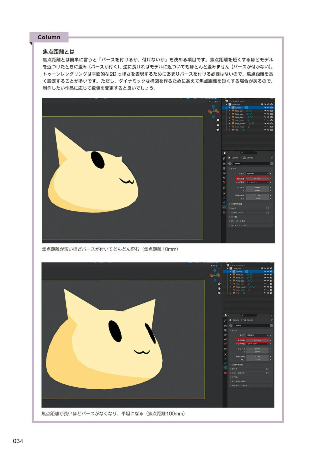323x456 pixels.
Task: Select Neko_mouth object in 10mm outliner
Action: click(x=240, y=124)
